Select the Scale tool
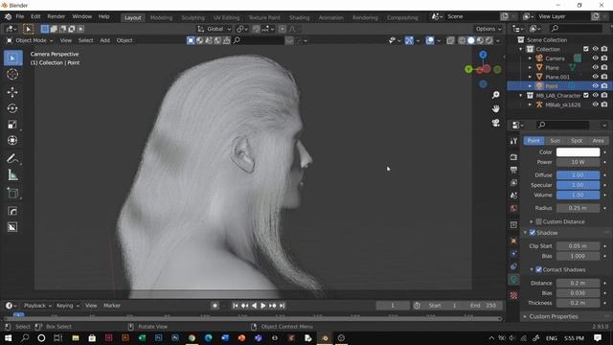This screenshot has width=613, height=345. tap(12, 125)
